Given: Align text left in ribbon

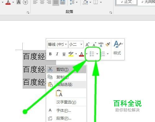Looking at the screenshot, I should 35,2.
